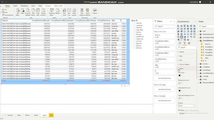Open the View ribbon tab
Image resolution: width=214 pixels, height=120 pixels.
click(x=33, y=6)
